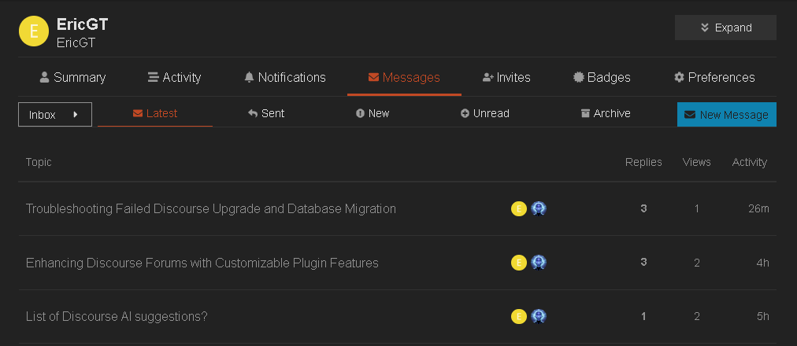This screenshot has width=797, height=346.
Task: Click the yellow E avatar in Troubleshooting row
Action: 518,208
